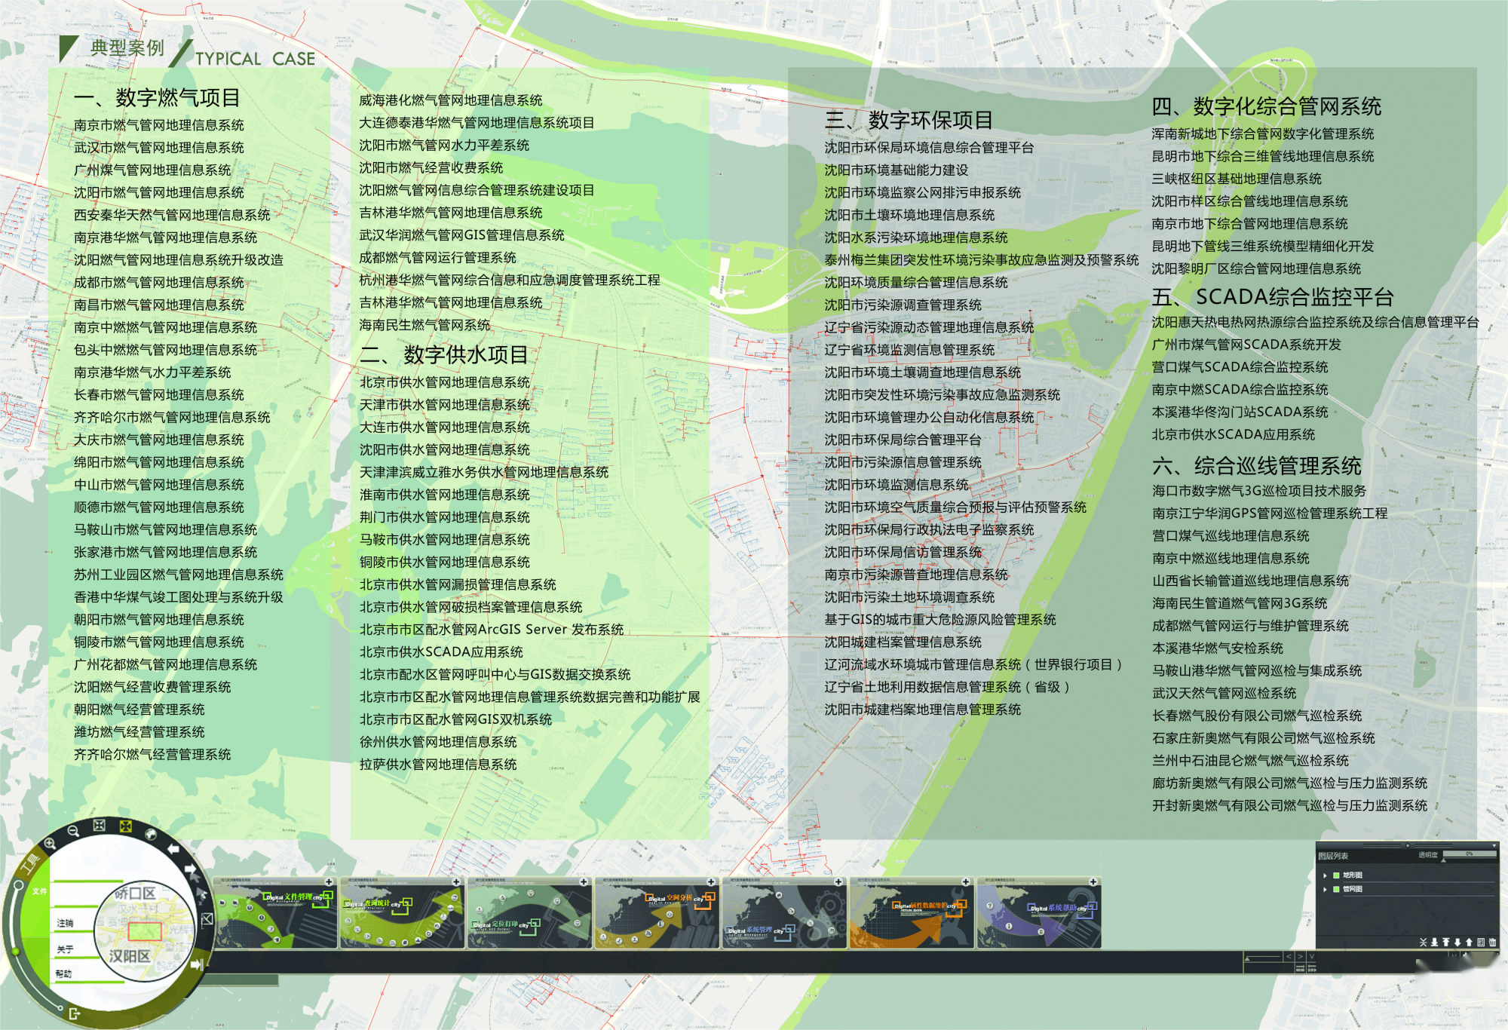Select the zoom-out magnifier tool on the radial wheel

72,832
